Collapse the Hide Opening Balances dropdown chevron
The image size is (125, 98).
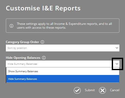tap(117, 64)
